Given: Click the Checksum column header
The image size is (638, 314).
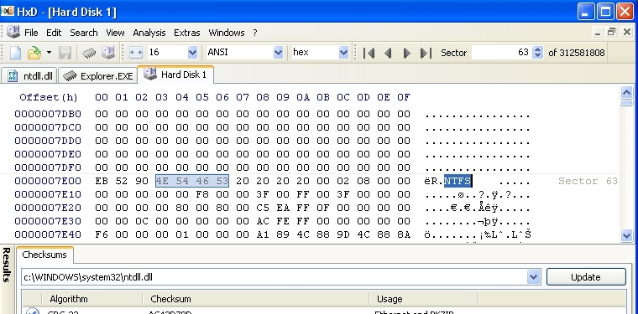Looking at the screenshot, I should point(256,299).
